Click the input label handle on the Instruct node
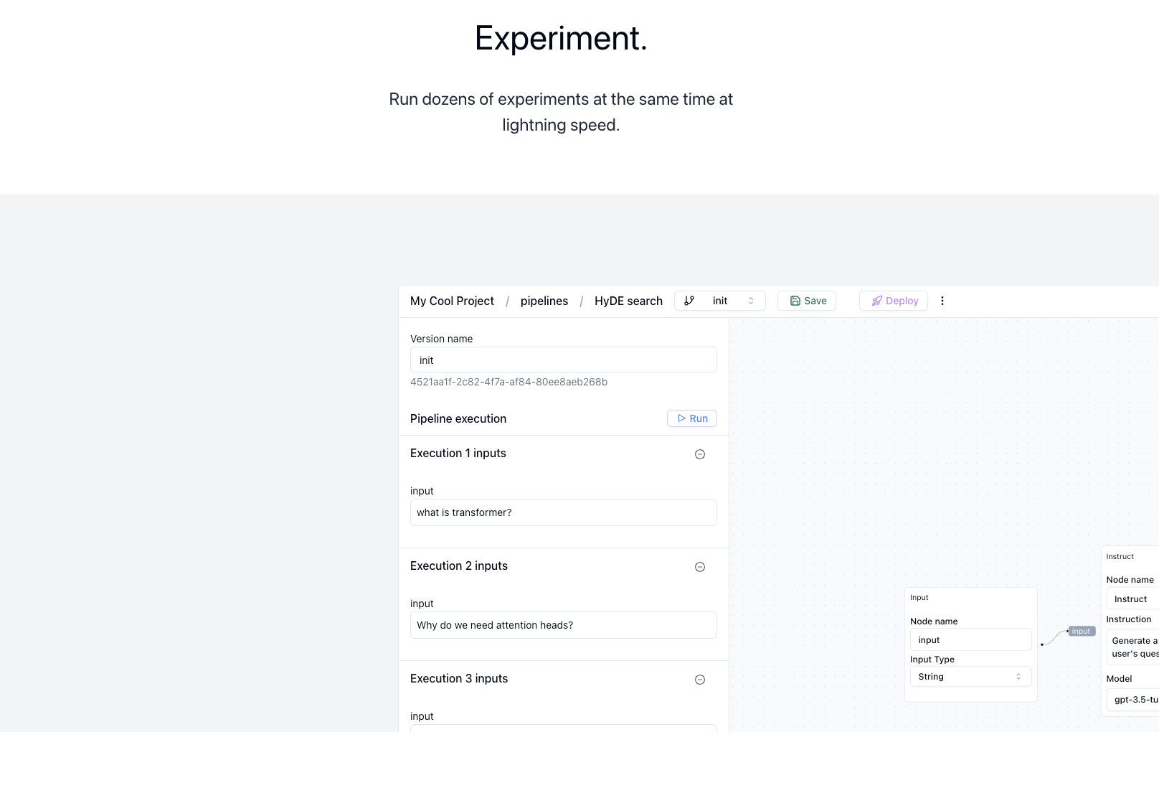Viewport: 1159px width, 788px height. (1081, 632)
